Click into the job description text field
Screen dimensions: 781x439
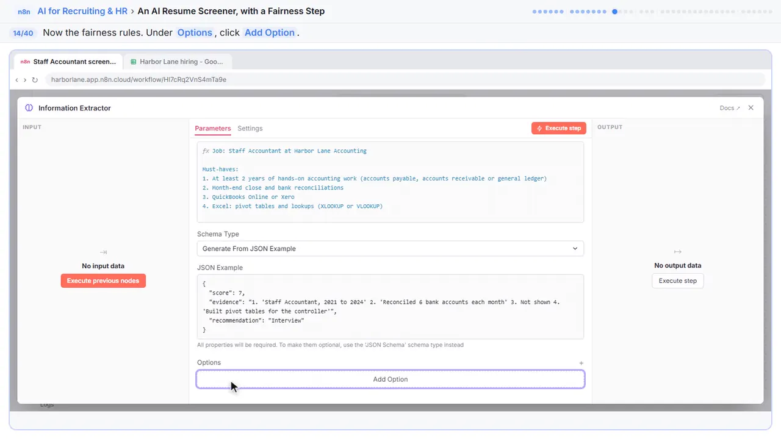(390, 182)
